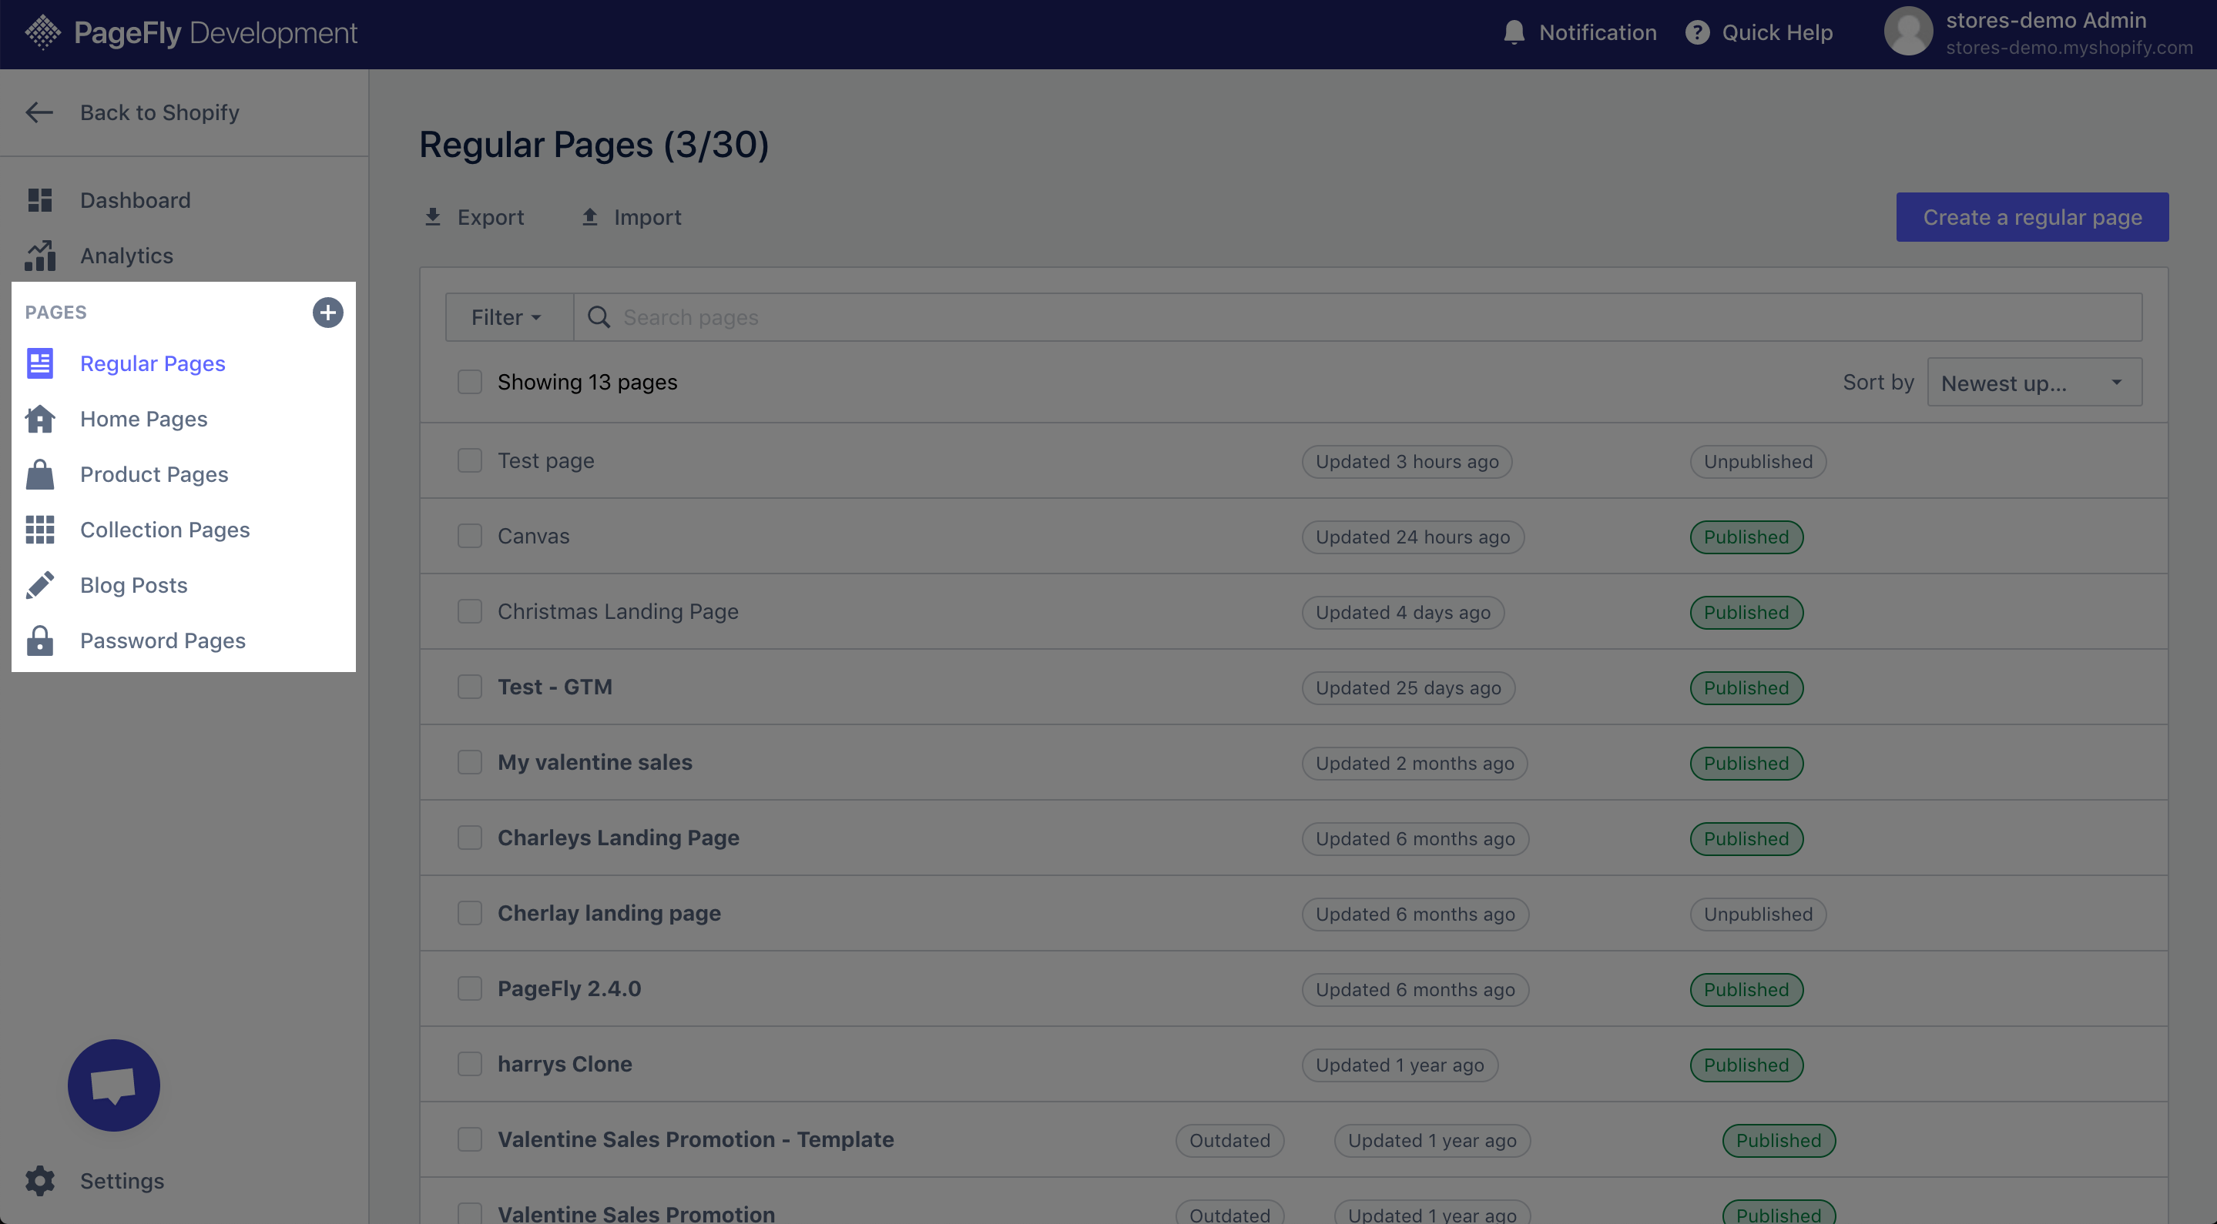The width and height of the screenshot is (2217, 1224).
Task: Open the live chat bubble icon
Action: click(x=113, y=1085)
